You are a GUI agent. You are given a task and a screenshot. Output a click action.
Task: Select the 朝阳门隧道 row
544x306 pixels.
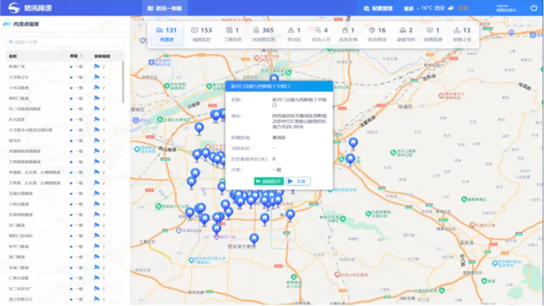coord(64,98)
